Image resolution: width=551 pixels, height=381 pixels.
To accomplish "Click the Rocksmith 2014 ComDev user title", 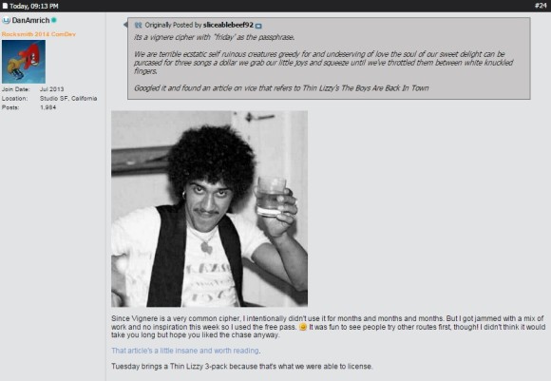I will click(x=39, y=34).
